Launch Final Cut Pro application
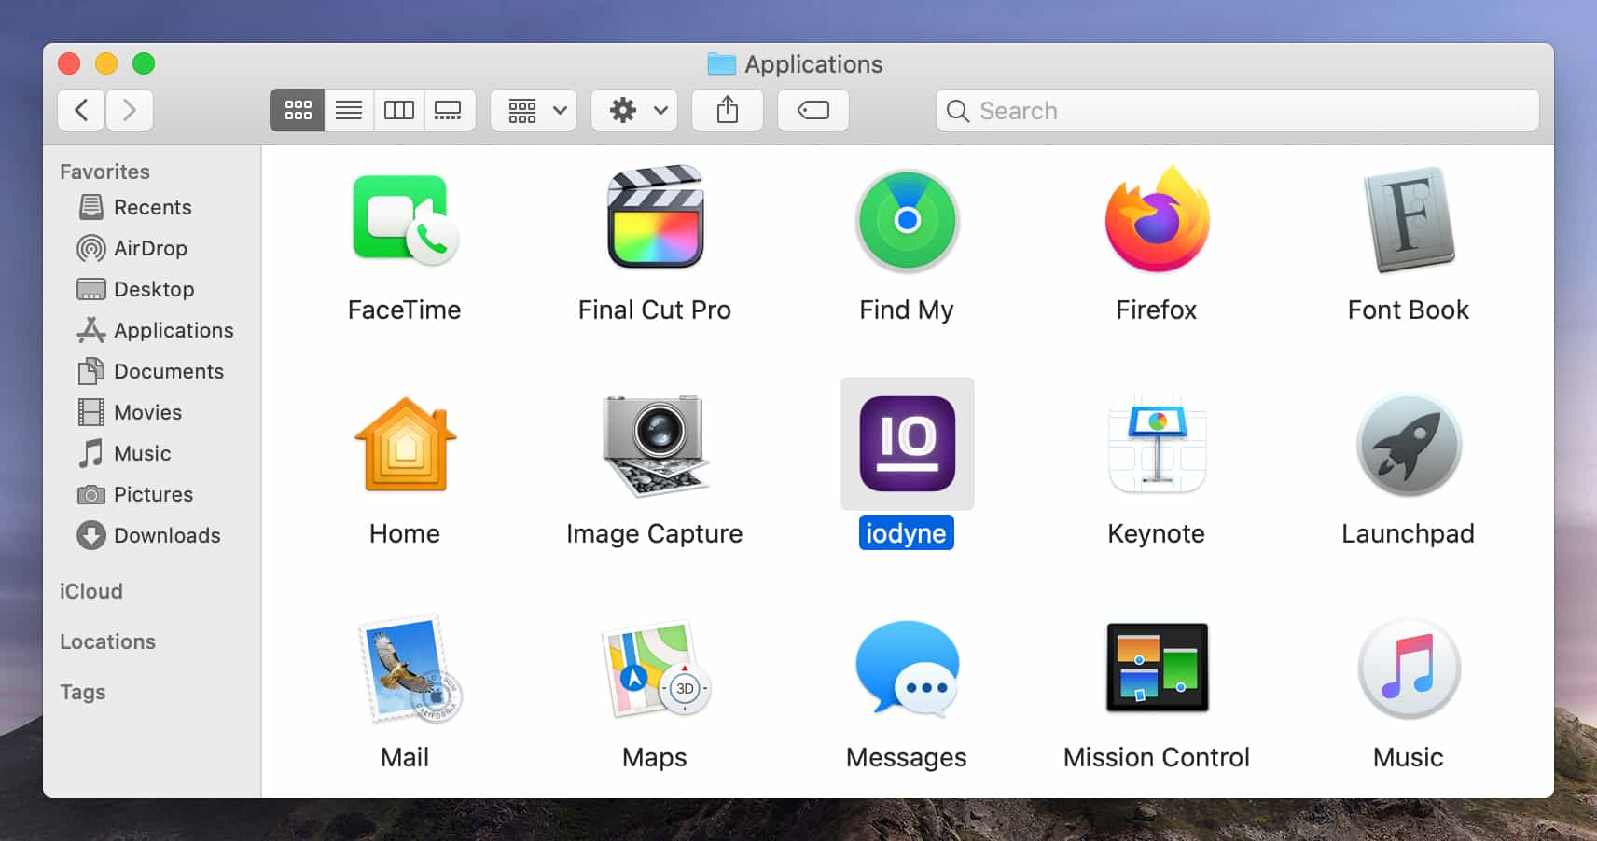The width and height of the screenshot is (1597, 841). pos(655,220)
